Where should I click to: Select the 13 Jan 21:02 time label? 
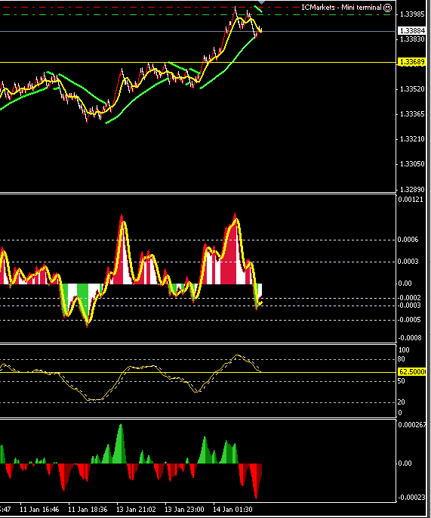click(x=136, y=510)
